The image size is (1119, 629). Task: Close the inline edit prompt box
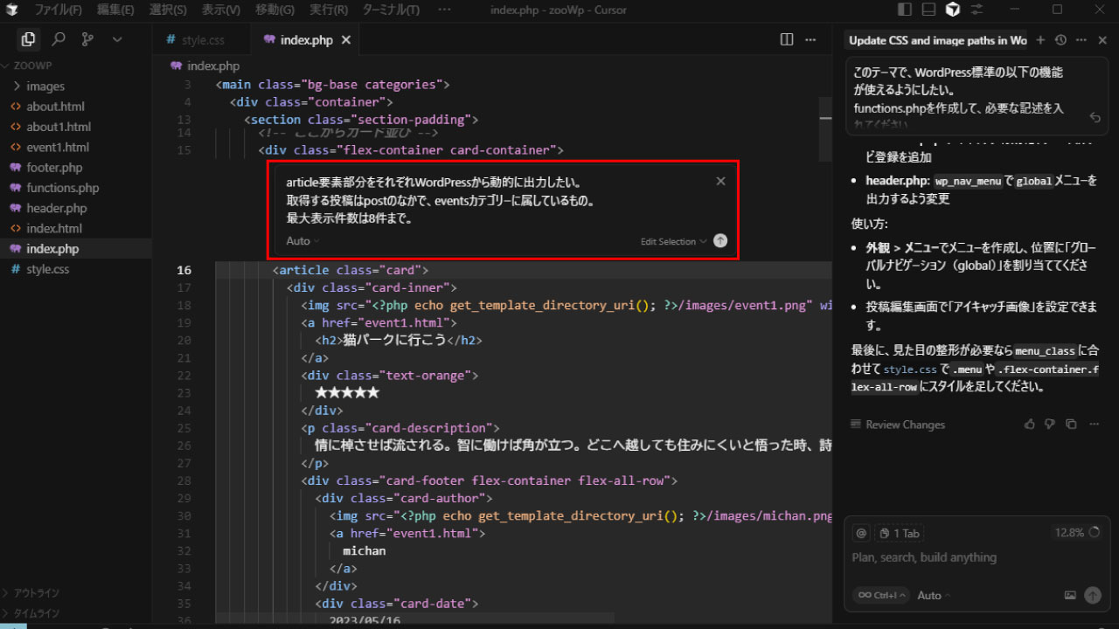click(720, 182)
